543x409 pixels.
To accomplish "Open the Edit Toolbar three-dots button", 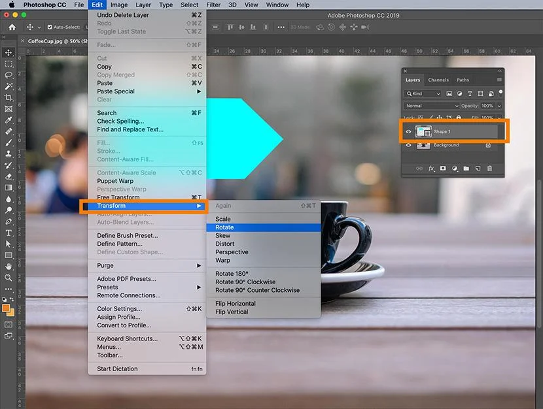I will tap(9, 289).
